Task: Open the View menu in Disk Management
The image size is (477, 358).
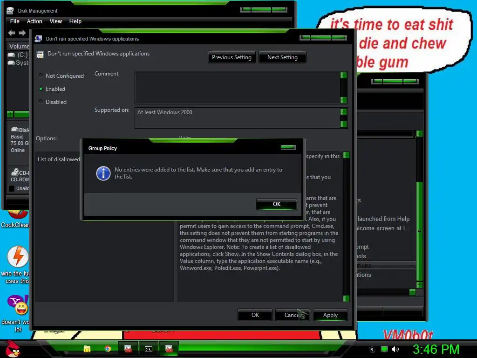Action: pos(56,21)
